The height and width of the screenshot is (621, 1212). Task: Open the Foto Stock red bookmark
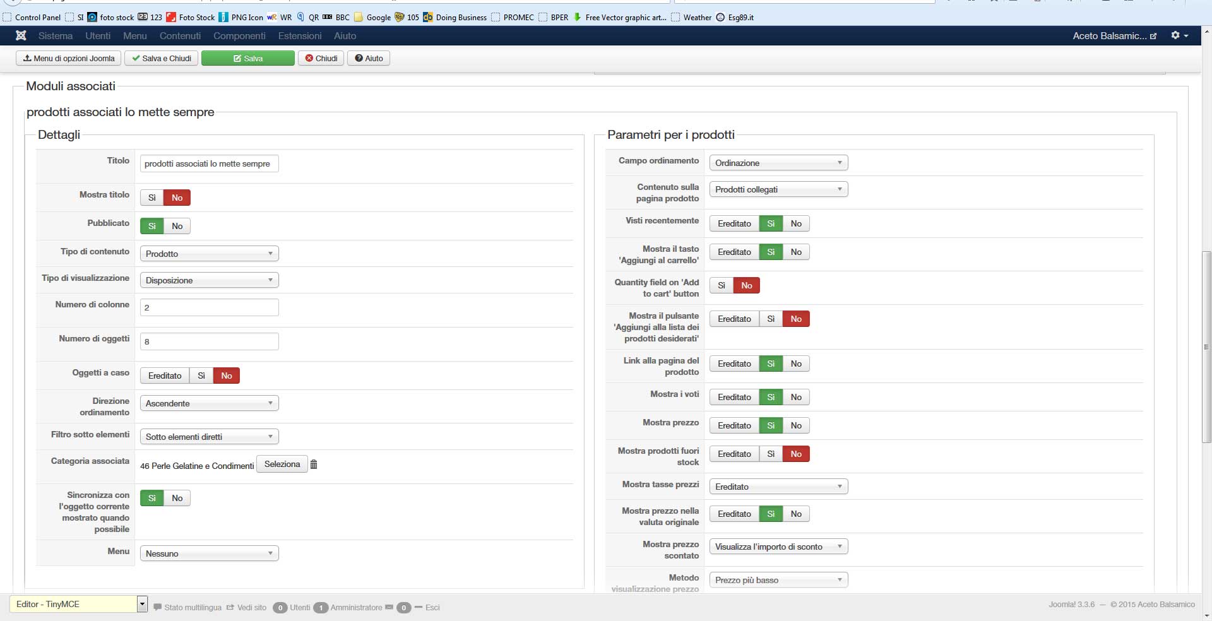point(191,18)
